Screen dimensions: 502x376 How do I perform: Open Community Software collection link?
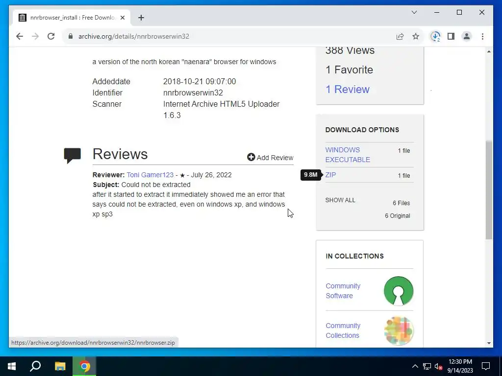click(x=343, y=291)
